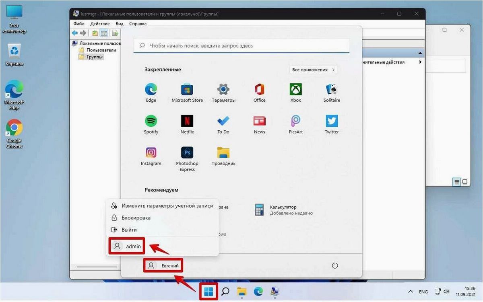Click the power button in Start menu
Screen dimensions: 483x302
tap(334, 265)
